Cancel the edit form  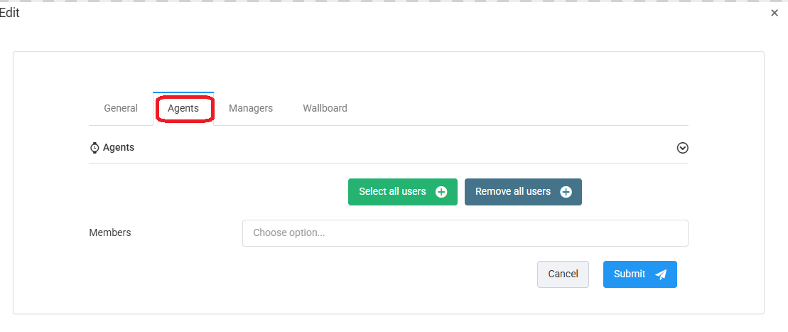[x=563, y=274]
